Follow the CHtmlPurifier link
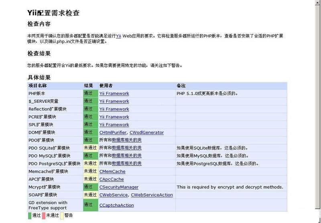The width and height of the screenshot is (321, 223). pos(113,133)
